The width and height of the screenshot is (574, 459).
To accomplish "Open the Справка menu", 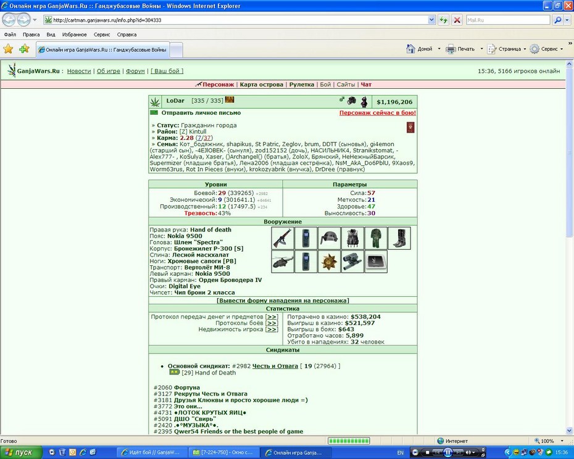I will click(127, 35).
